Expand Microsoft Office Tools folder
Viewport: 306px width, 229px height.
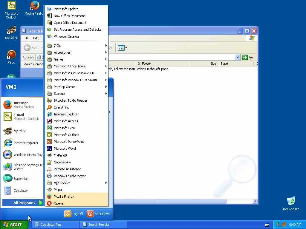pyautogui.click(x=76, y=66)
